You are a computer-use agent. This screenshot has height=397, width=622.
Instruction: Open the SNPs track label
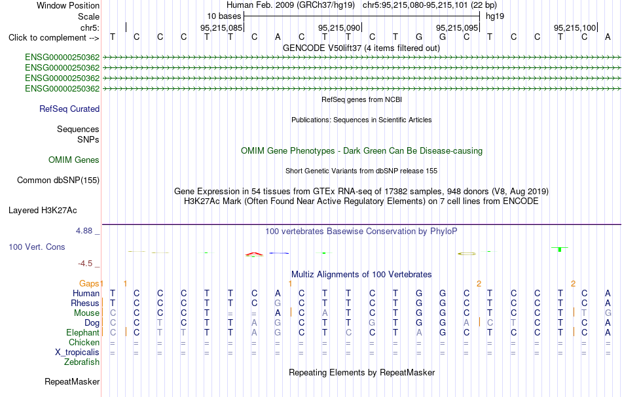point(88,139)
